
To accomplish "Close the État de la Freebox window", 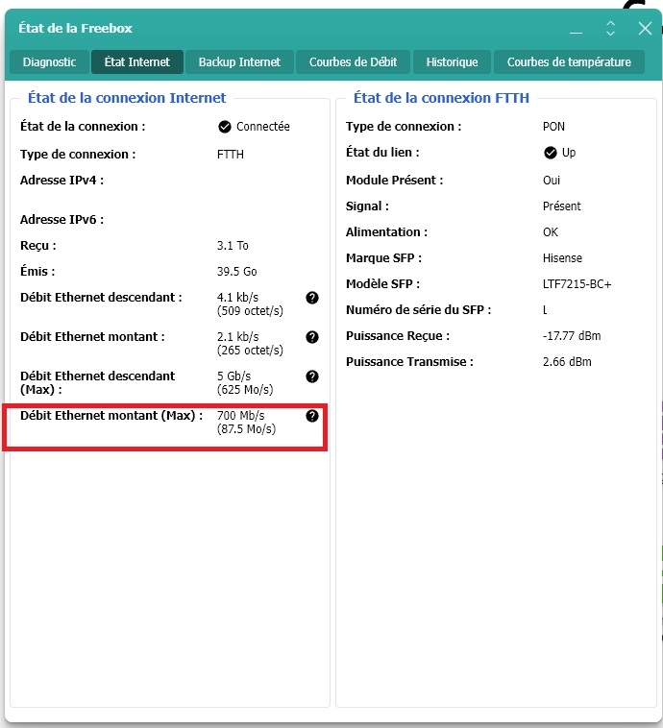I will coord(645,29).
